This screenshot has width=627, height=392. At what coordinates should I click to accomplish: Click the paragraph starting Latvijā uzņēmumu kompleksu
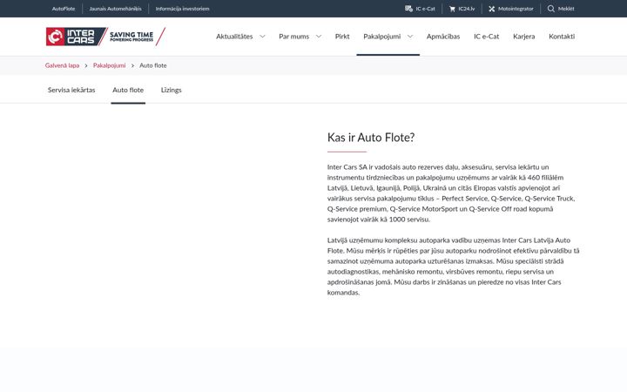[453, 267]
